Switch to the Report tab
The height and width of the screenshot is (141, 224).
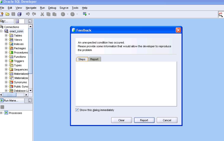pyautogui.click(x=94, y=59)
